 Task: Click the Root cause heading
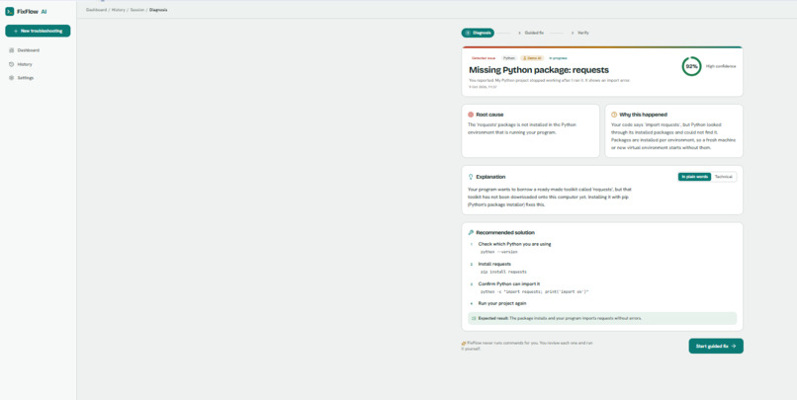pos(490,115)
